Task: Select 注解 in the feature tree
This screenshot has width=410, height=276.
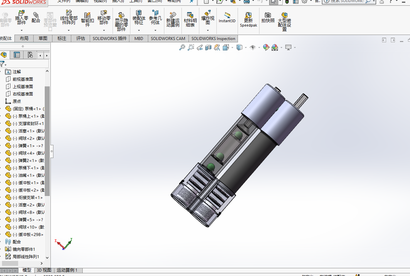Action: point(17,72)
